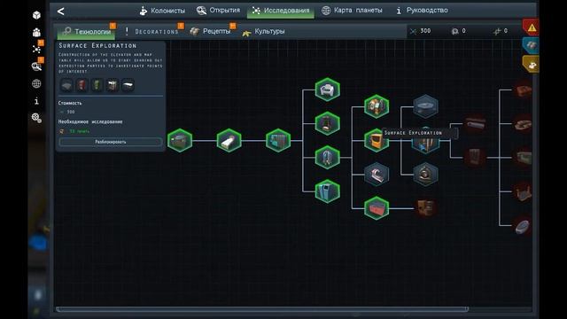567x319 pixels.
Task: Select the locked round device technology node
Action: tap(425, 175)
